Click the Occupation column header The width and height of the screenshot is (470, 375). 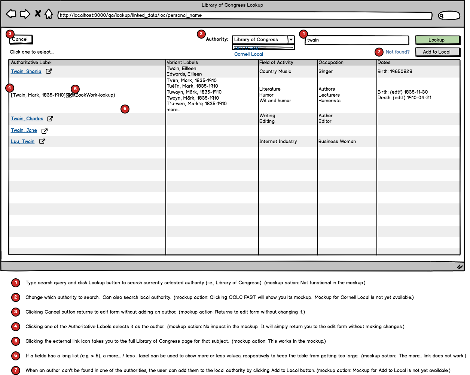[331, 63]
